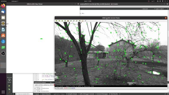Run project with green play button
Image resolution: width=169 pixels, height=95 pixels.
(10, 86)
